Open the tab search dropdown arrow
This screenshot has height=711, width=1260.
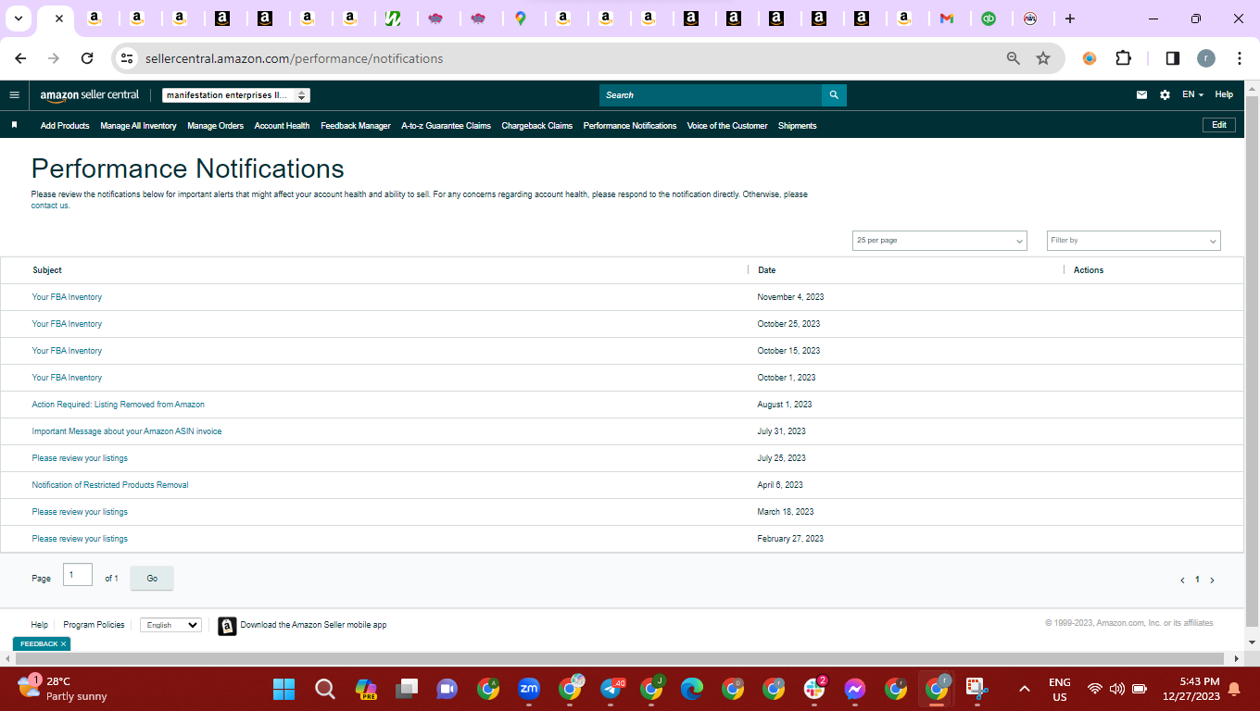click(19, 19)
